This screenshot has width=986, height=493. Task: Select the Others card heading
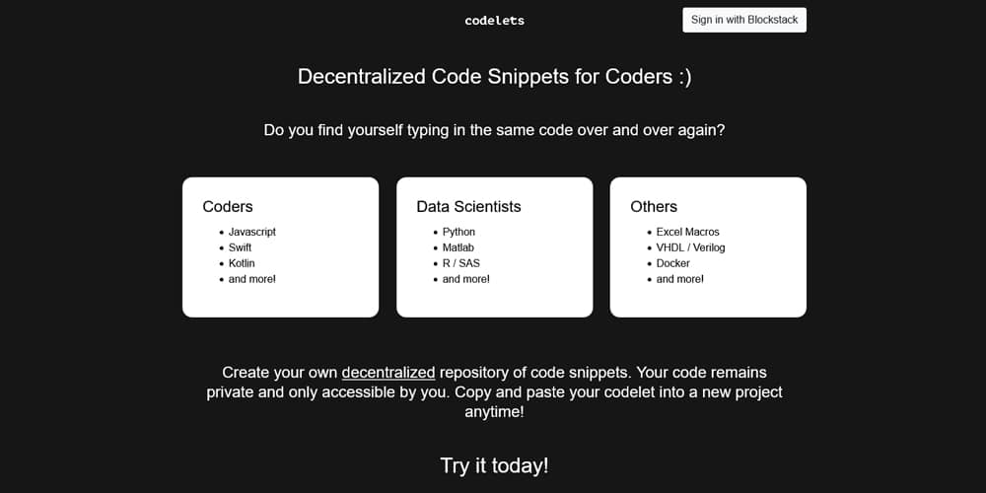(x=654, y=207)
